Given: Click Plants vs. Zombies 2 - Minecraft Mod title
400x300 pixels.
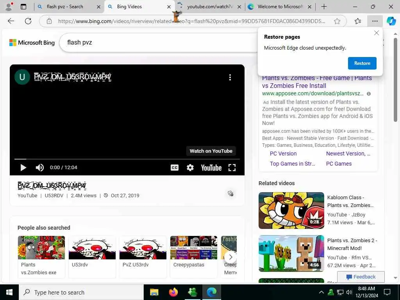Looking at the screenshot, I should click(352, 244).
